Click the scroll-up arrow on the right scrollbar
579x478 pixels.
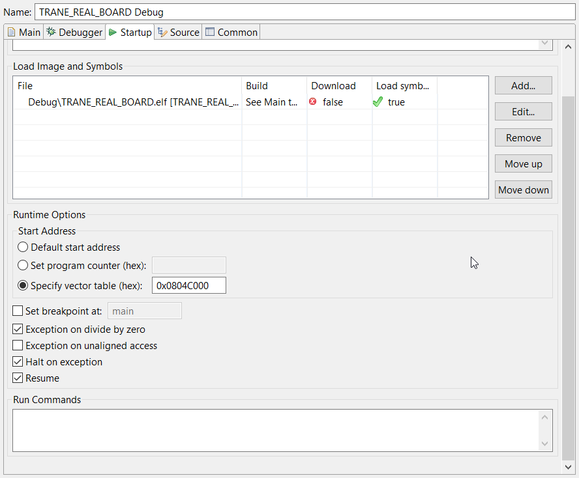(x=568, y=46)
